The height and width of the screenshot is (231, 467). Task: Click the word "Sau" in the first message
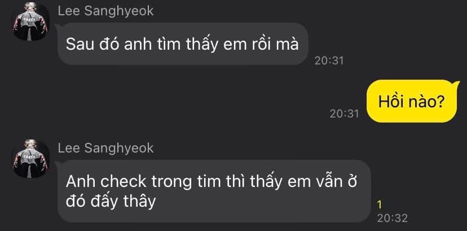click(78, 45)
